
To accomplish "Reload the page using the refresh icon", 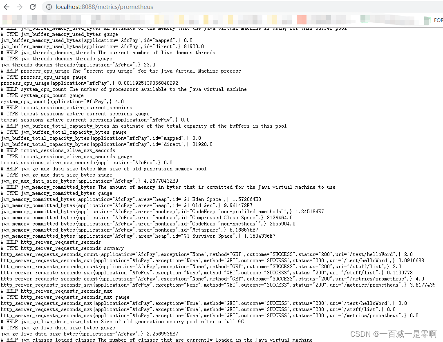I will [x=33, y=7].
